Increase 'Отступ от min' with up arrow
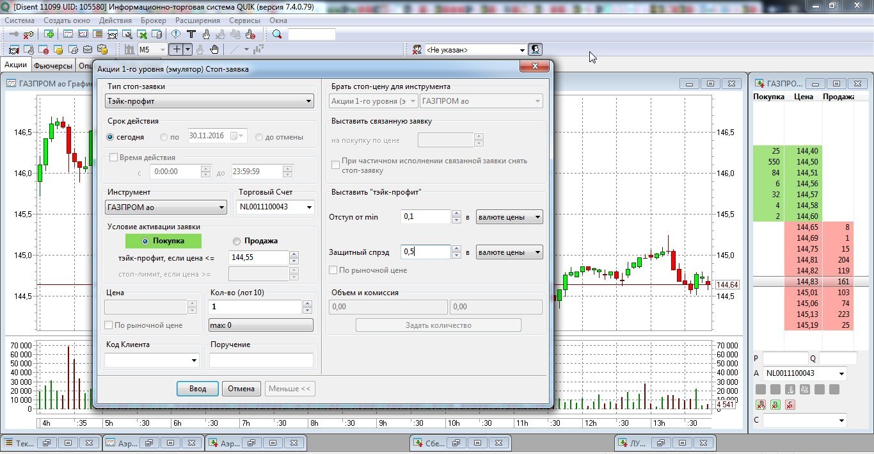 coord(456,214)
